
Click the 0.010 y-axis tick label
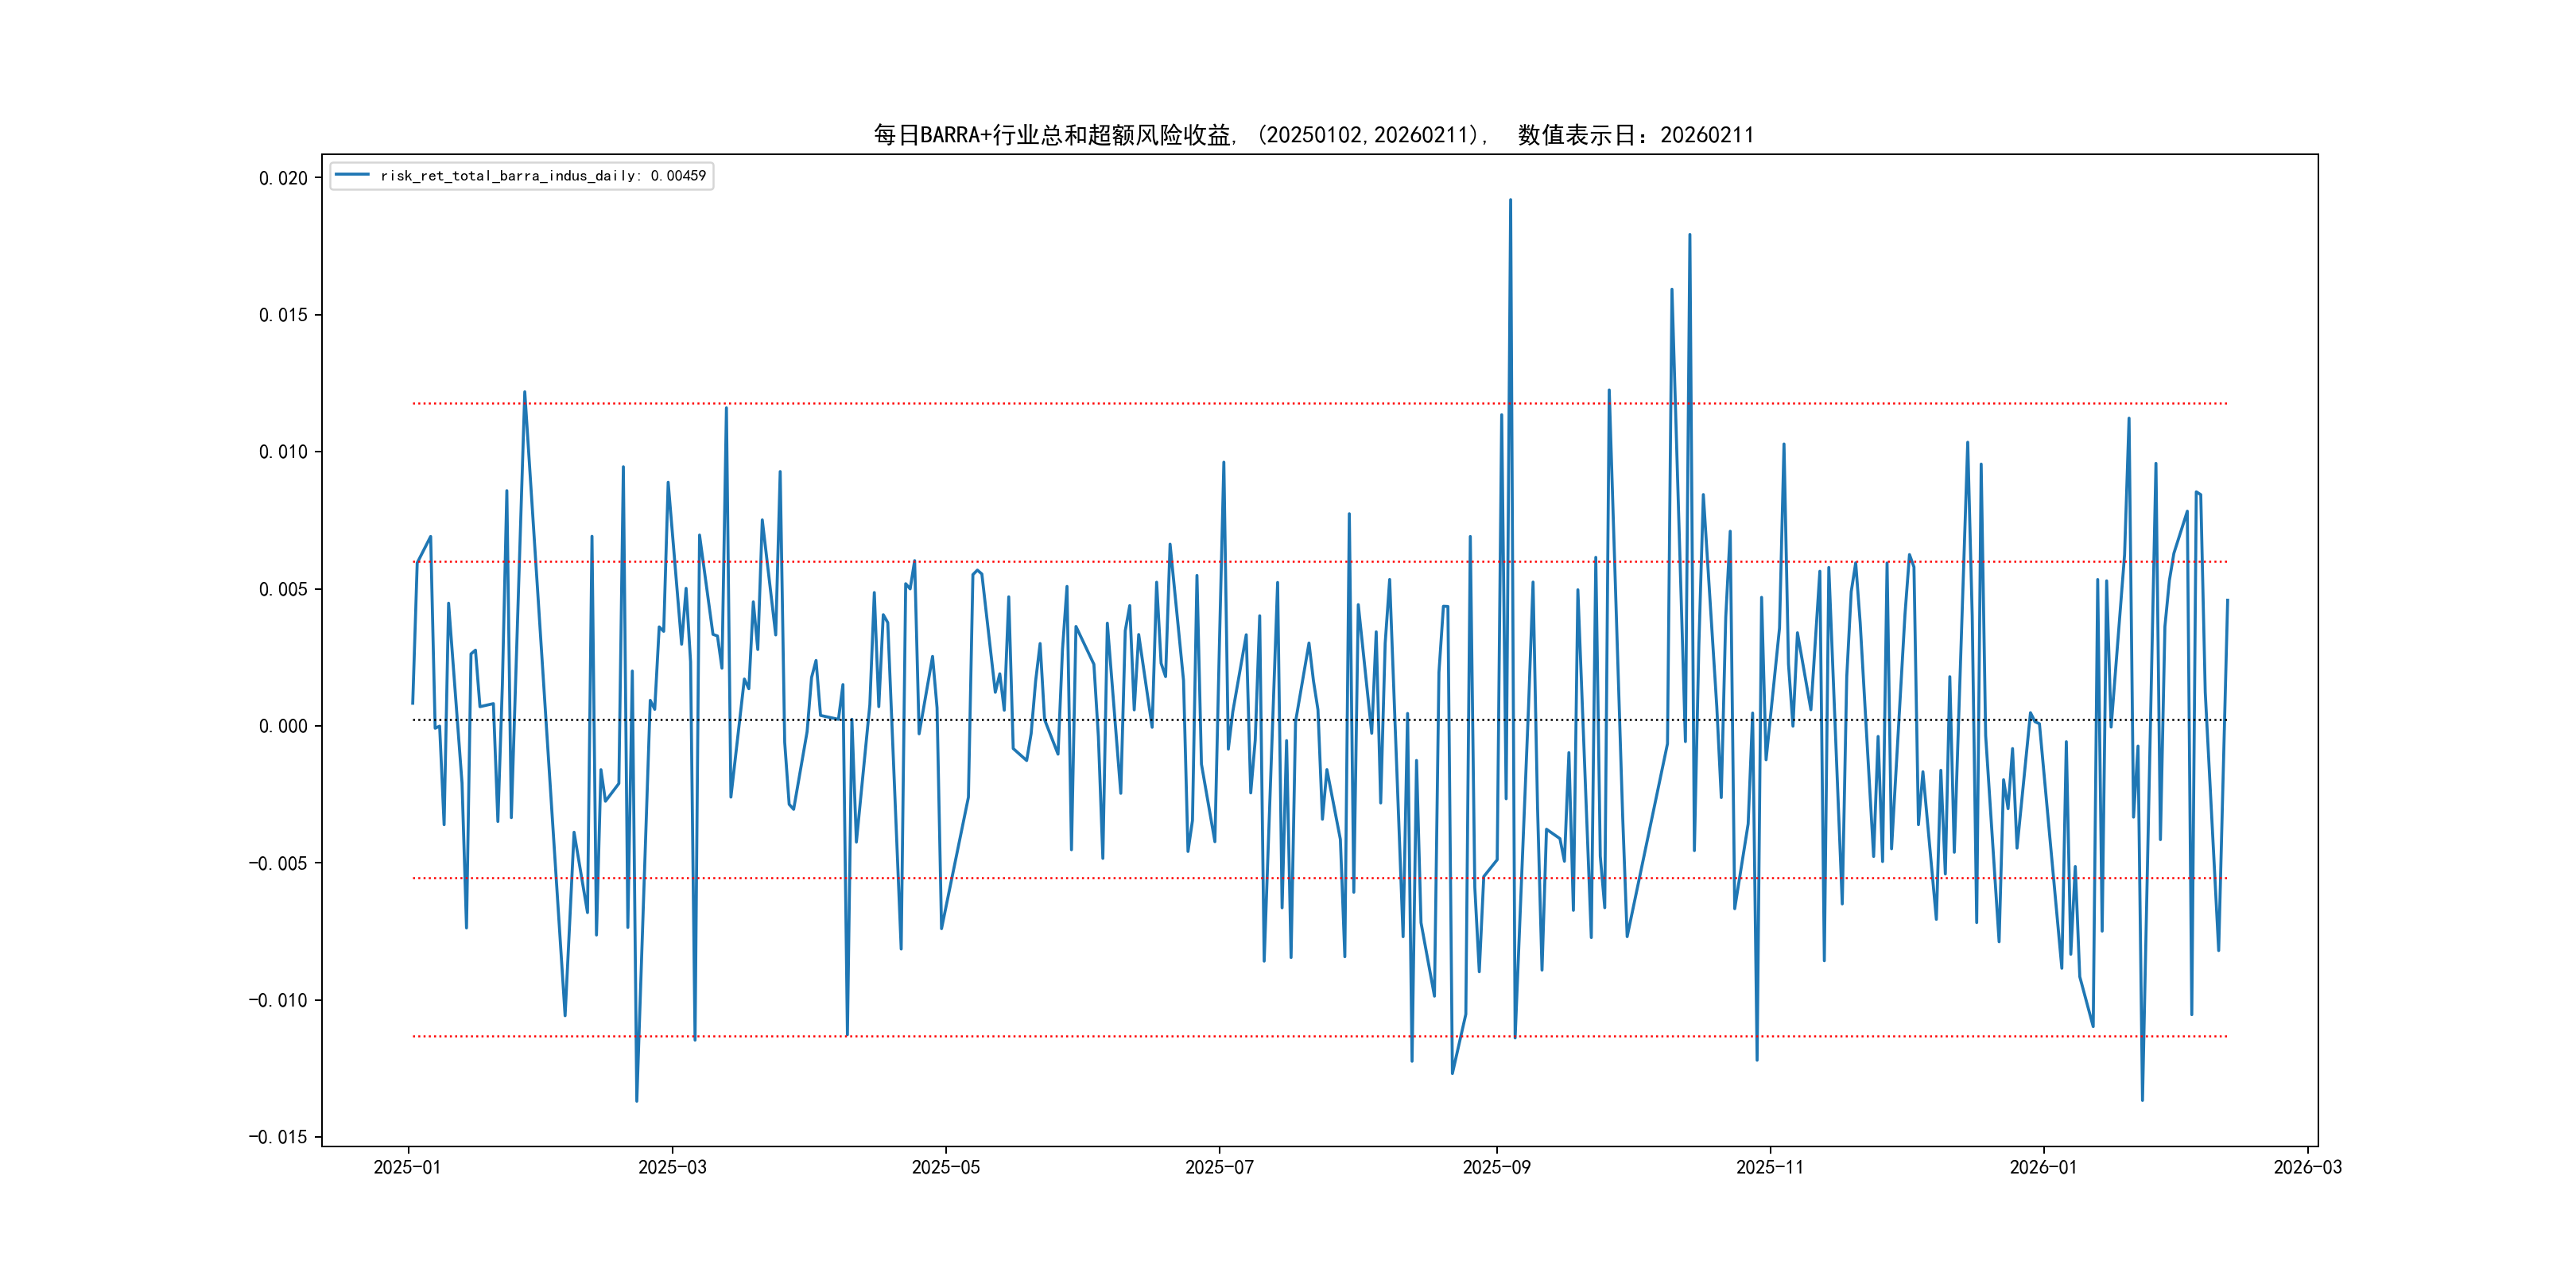(x=283, y=452)
